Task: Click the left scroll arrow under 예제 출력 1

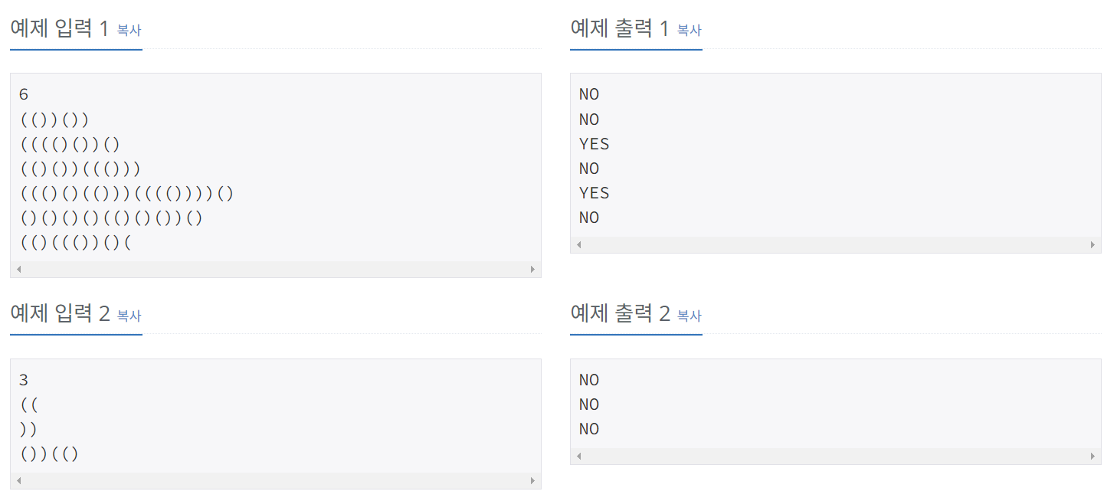Action: tap(577, 244)
